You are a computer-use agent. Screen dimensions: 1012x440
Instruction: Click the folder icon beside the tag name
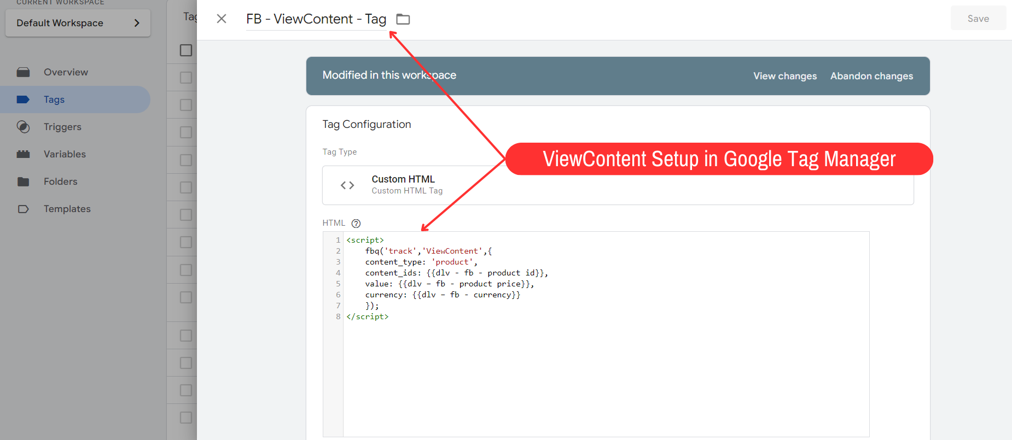coord(403,19)
